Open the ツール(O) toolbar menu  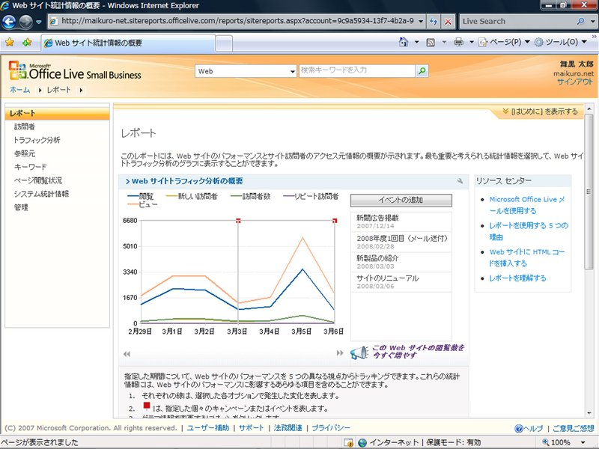point(560,42)
